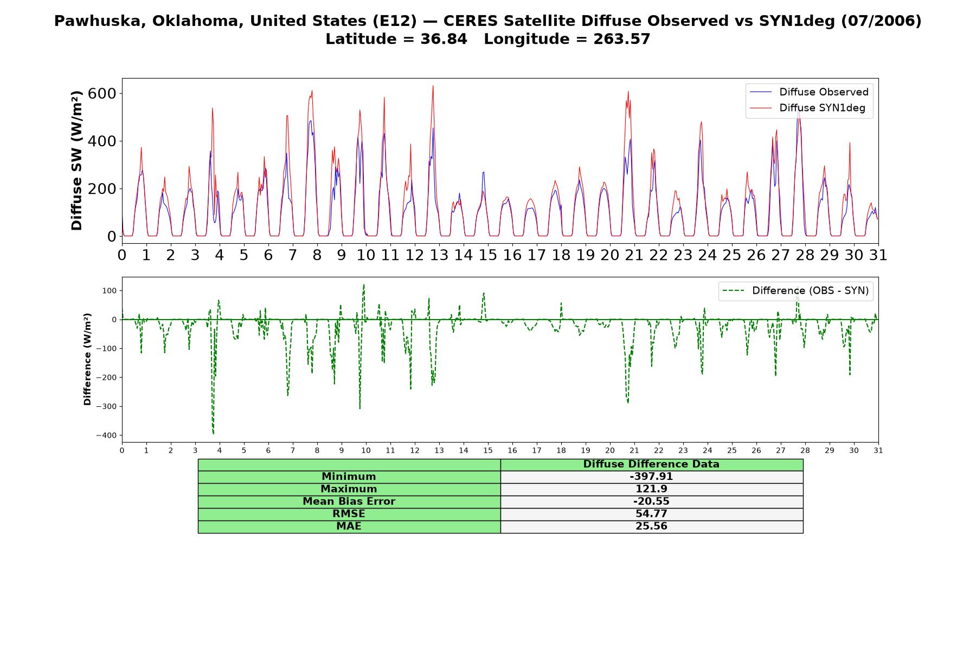Click day 15 tick on top chart axis
This screenshot has height=650, width=976.
pos(488,255)
